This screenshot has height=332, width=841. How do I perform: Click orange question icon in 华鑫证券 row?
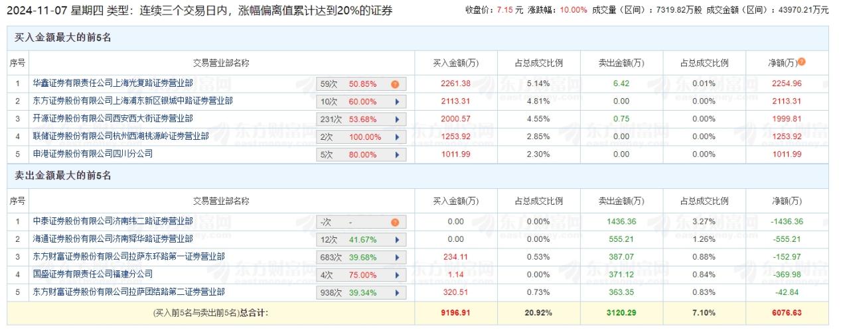click(395, 84)
